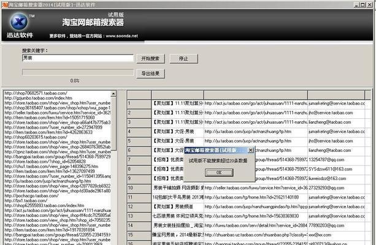The image size is (376, 245).
Task: Select http://item.taobao.com/item.htm?id=13627097499 row
Action: click(50, 171)
